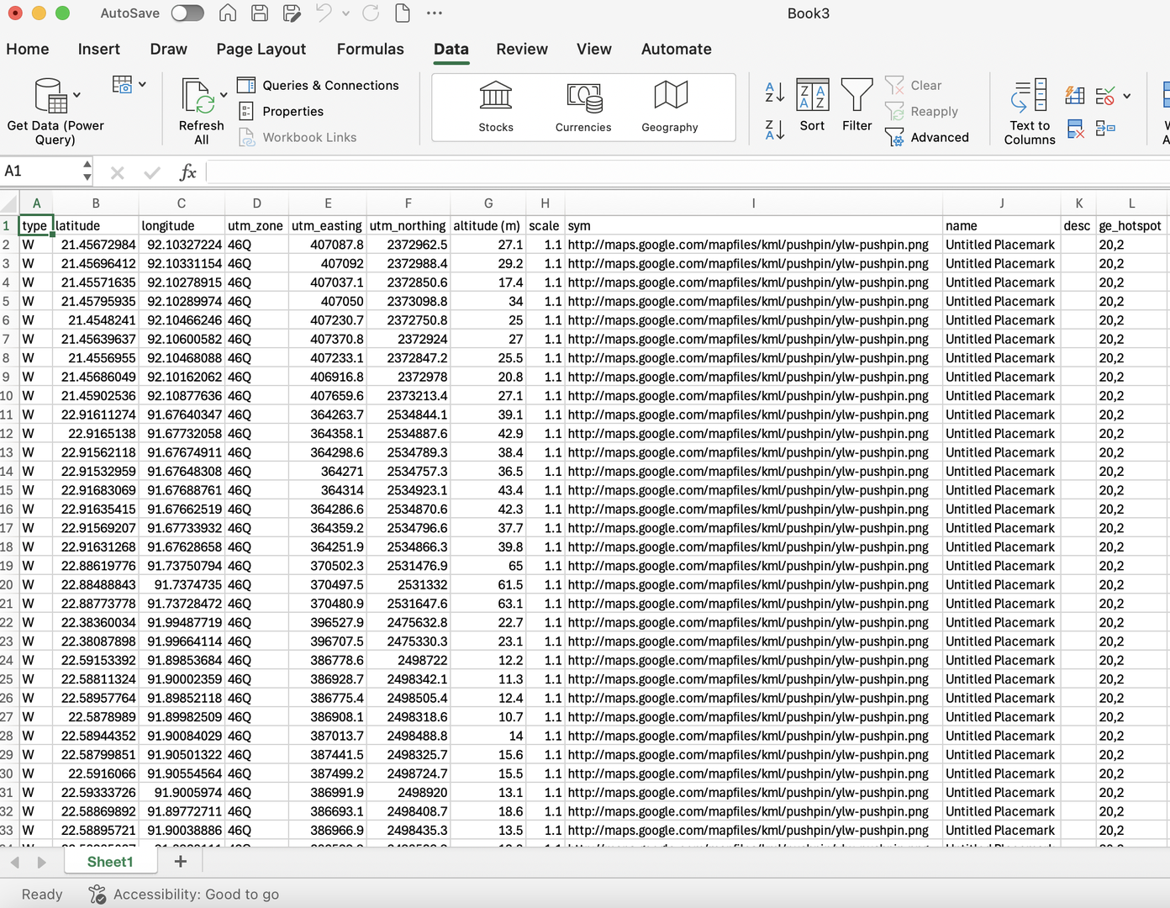This screenshot has height=908, width=1170.
Task: Open the Advanced filter options
Action: point(927,137)
